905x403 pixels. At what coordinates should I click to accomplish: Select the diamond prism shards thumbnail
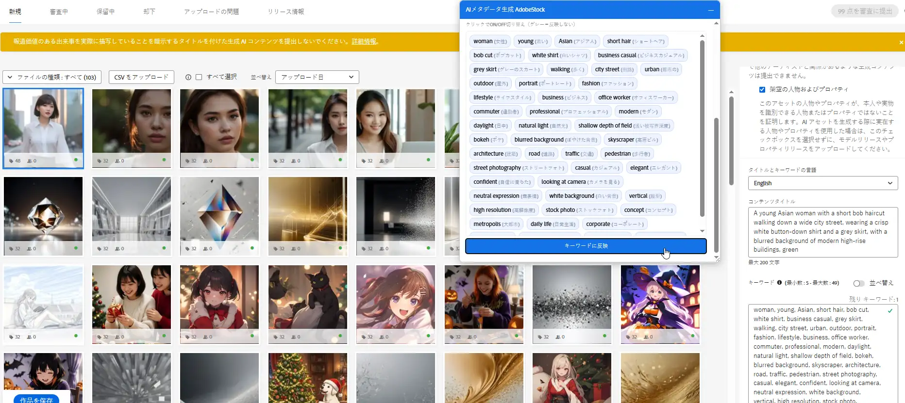219,216
